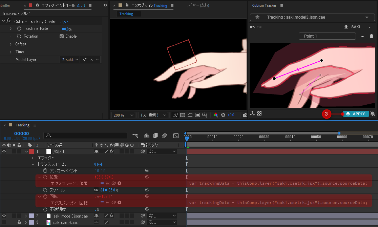Image resolution: width=378 pixels, height=227 pixels.
Task: Open the Cubism Tracker panel menu
Action: pyautogui.click(x=282, y=5)
